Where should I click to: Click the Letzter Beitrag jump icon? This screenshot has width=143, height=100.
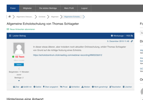click(x=10, y=36)
